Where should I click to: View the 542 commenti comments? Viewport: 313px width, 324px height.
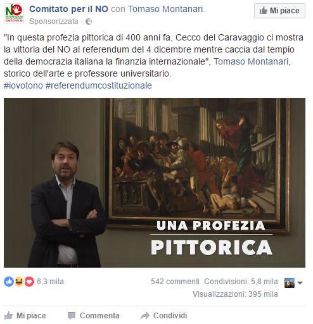coord(175,282)
